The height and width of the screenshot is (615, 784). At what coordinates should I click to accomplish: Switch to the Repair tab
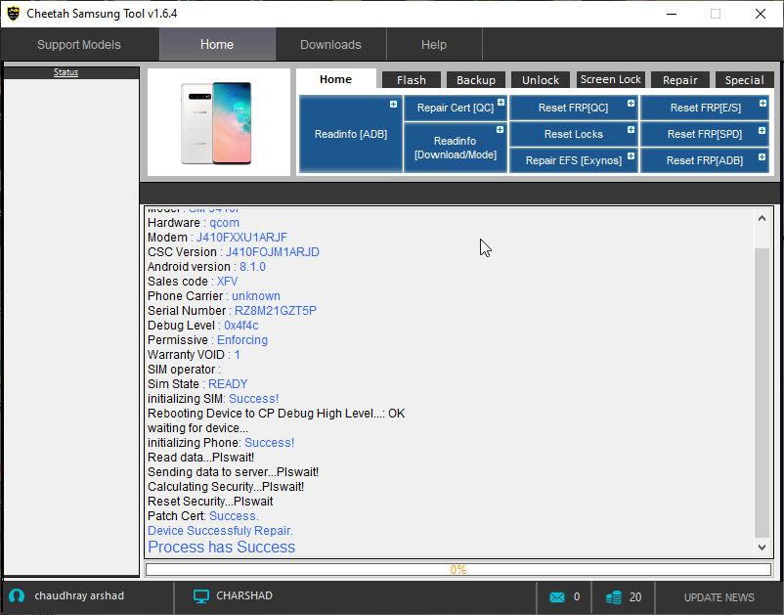coord(680,80)
